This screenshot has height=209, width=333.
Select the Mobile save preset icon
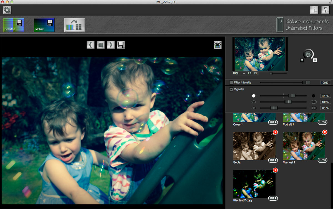click(44, 25)
